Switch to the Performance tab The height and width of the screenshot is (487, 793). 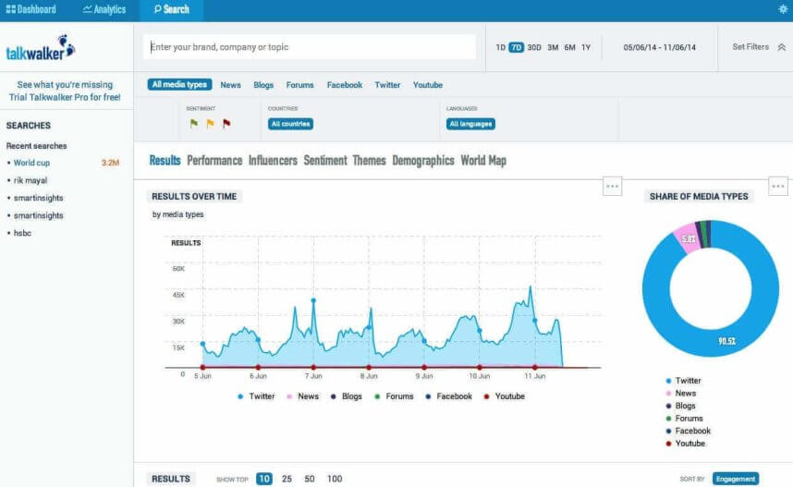click(x=214, y=160)
